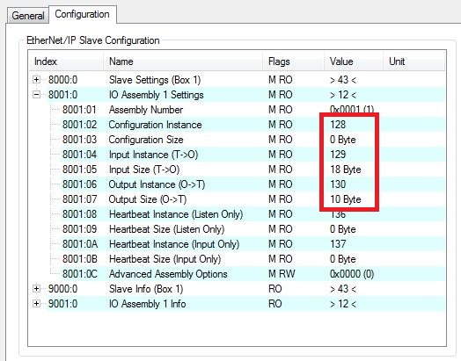
Task: Collapse the 8001:0 IO Assembly 1 Settings node
Action: tap(36, 95)
